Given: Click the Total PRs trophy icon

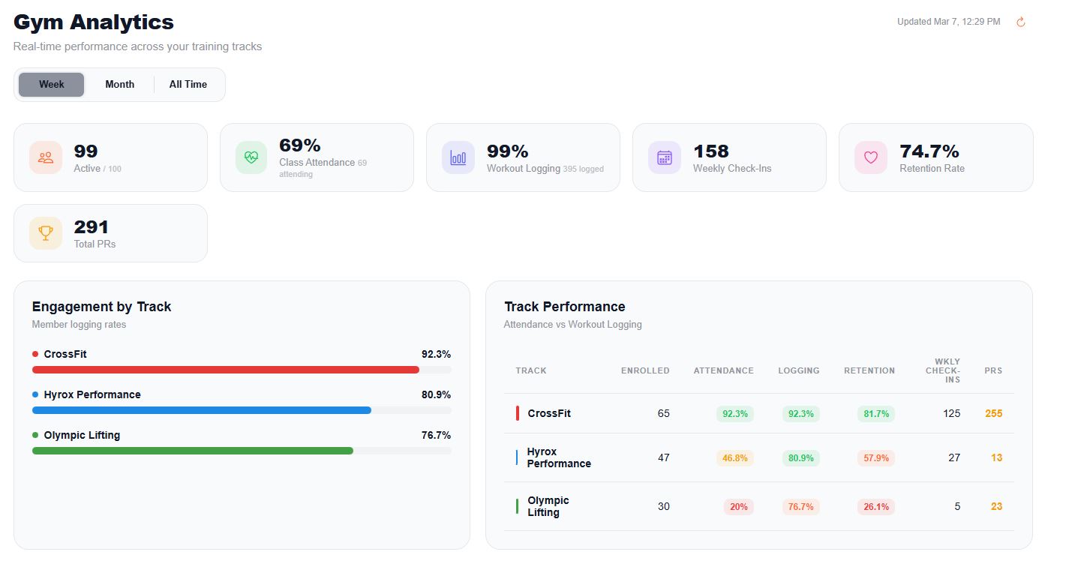Looking at the screenshot, I should point(45,232).
